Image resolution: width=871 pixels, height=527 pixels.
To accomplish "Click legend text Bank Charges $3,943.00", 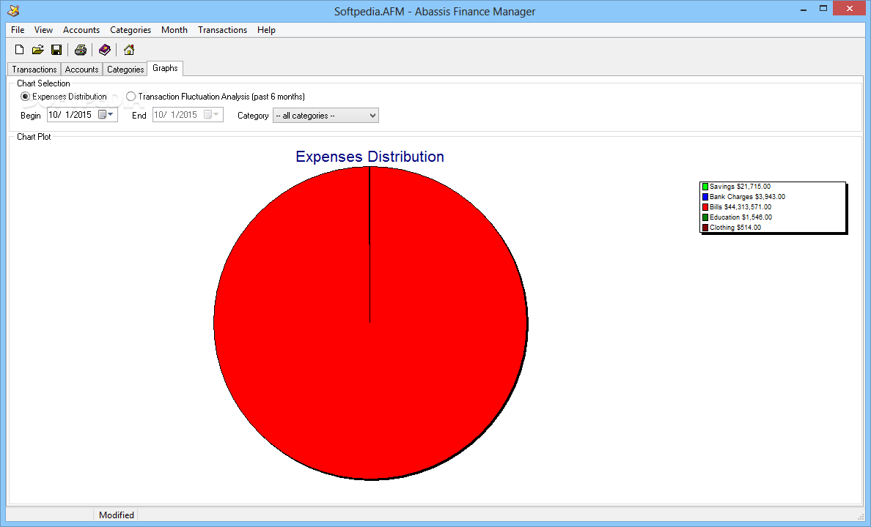I will click(x=747, y=197).
